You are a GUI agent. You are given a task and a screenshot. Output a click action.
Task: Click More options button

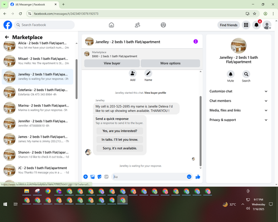pyautogui.click(x=170, y=63)
